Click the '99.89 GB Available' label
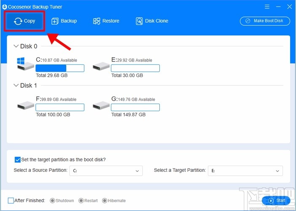296x211 pixels. (59, 99)
